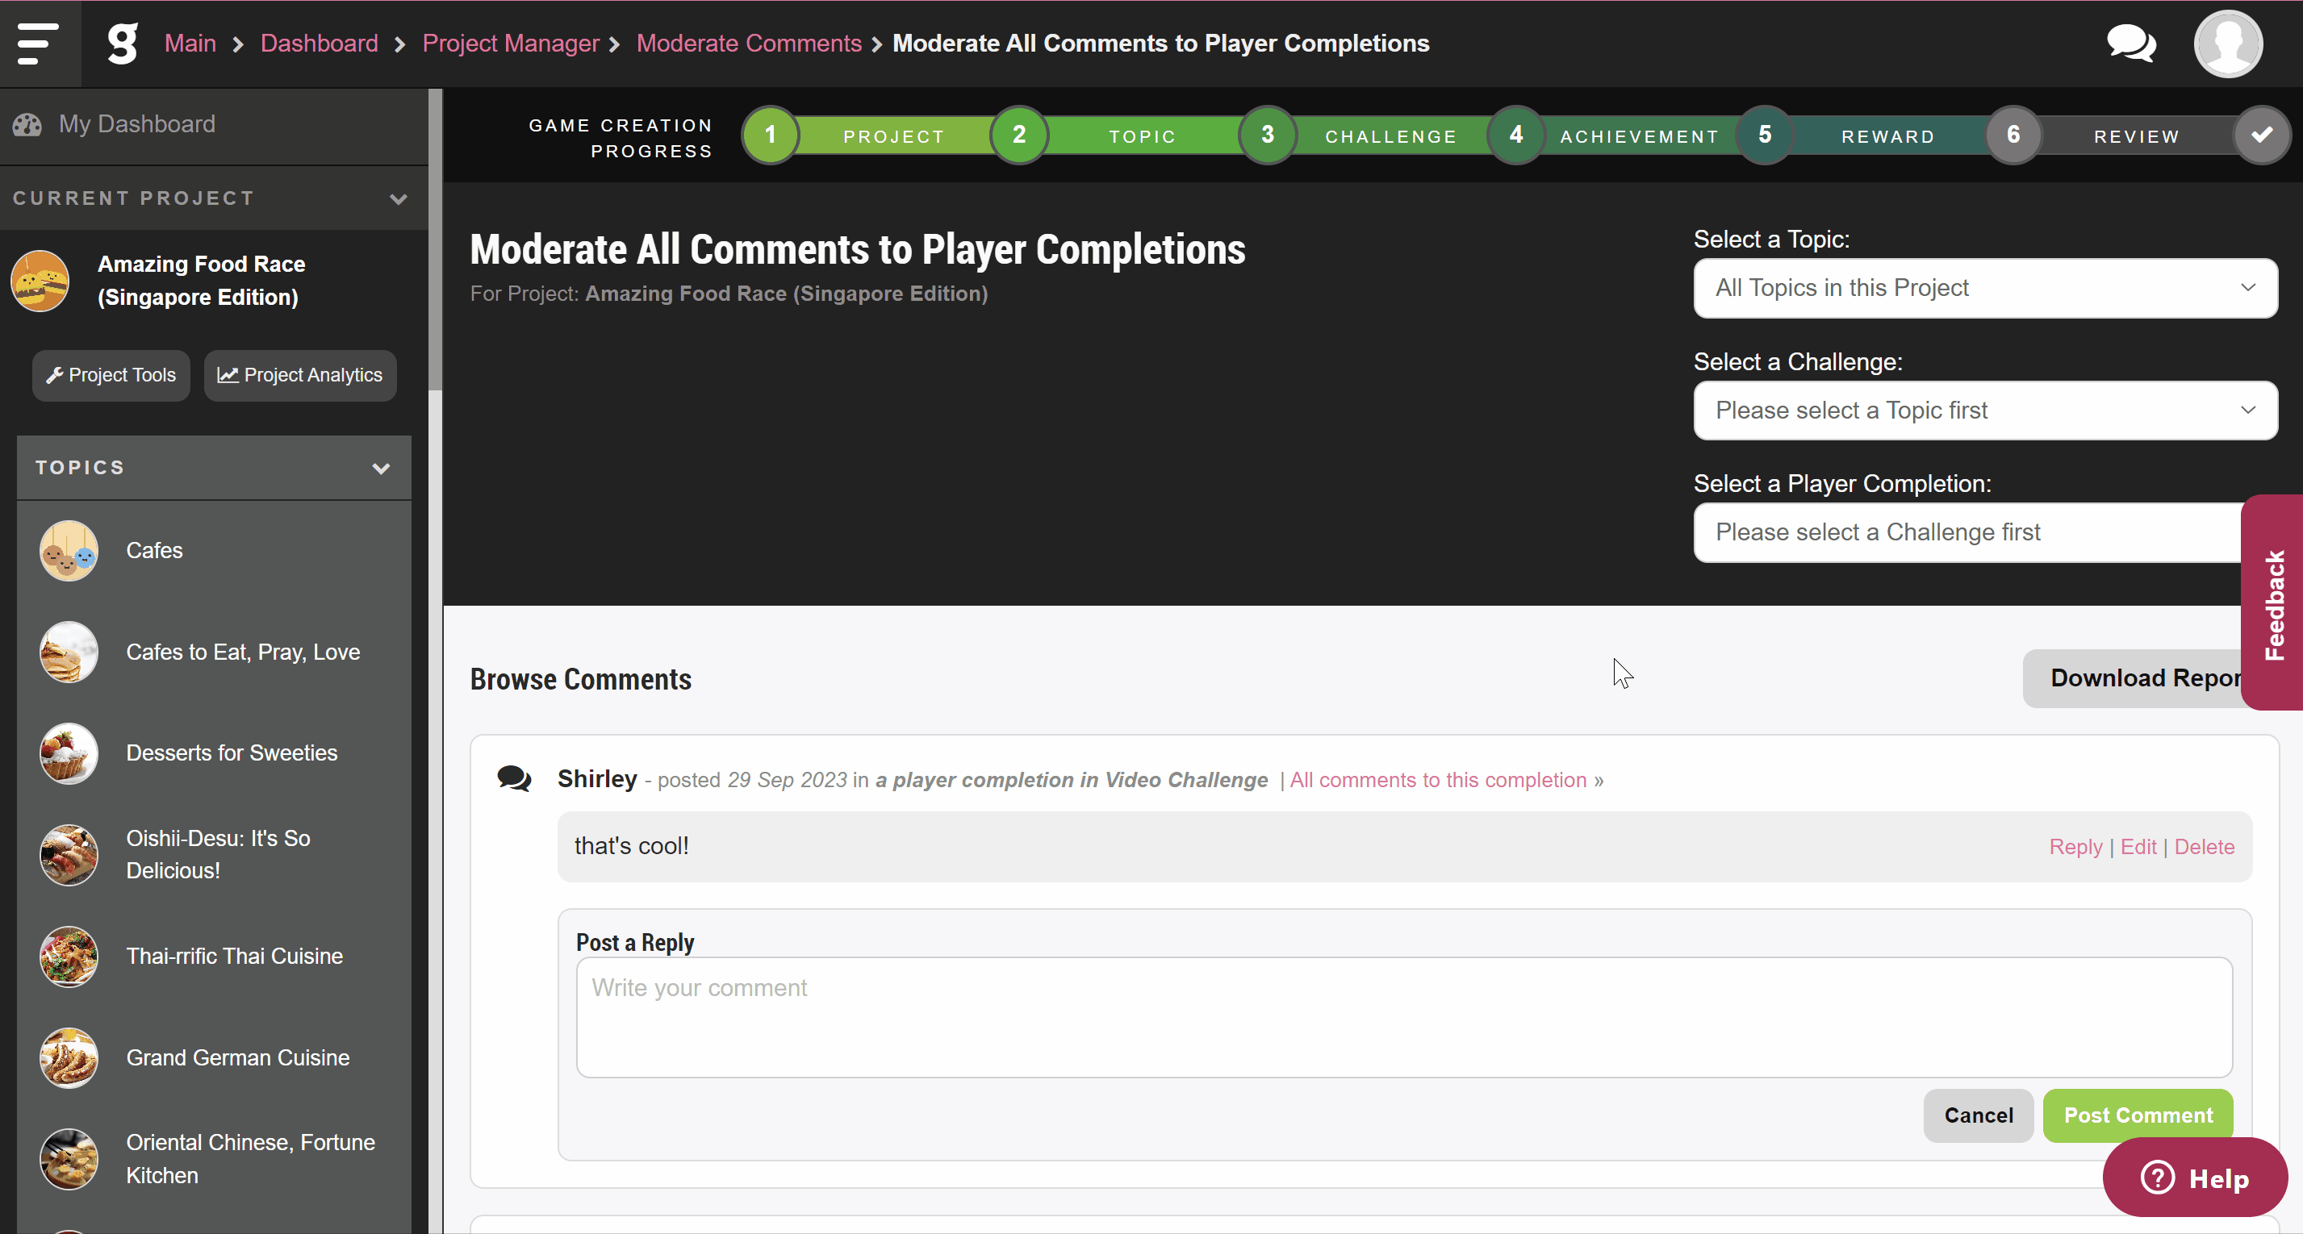Open Oriental Chinese, Fortune Kitchen topic

pyautogui.click(x=250, y=1159)
